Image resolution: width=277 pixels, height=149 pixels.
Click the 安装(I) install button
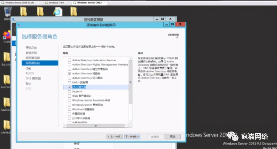(x=155, y=137)
